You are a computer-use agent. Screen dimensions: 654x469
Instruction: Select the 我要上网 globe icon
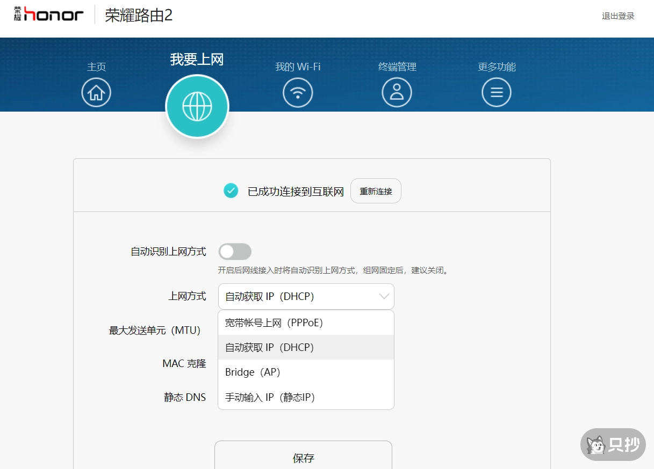(x=197, y=106)
